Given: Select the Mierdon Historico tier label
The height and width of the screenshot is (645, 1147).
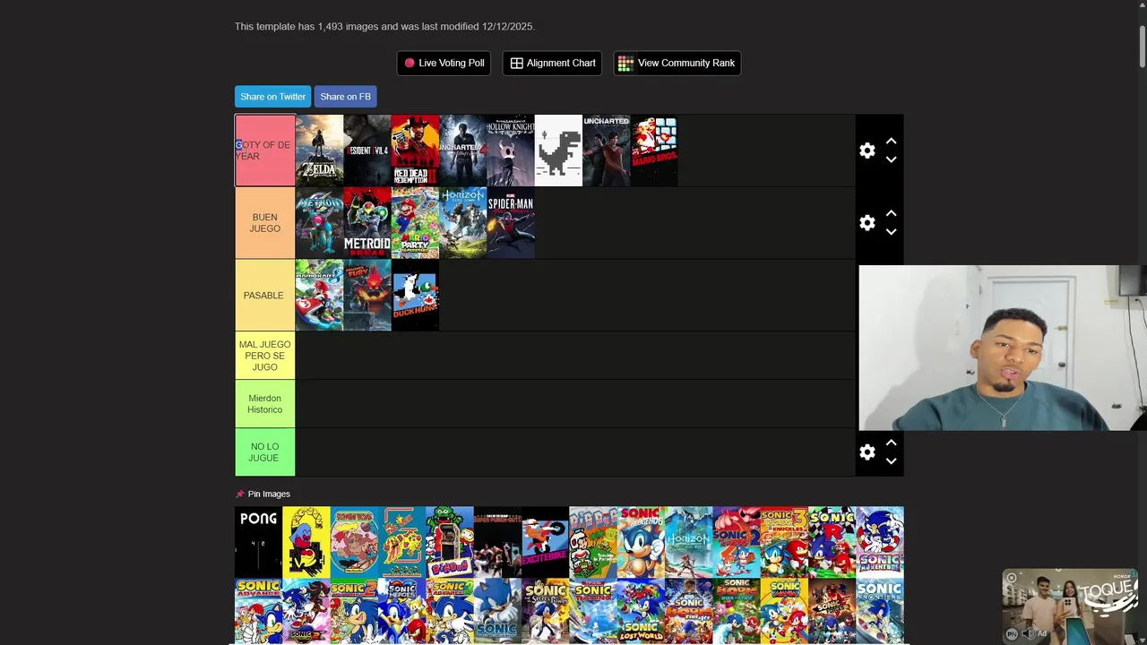Looking at the screenshot, I should (x=264, y=404).
